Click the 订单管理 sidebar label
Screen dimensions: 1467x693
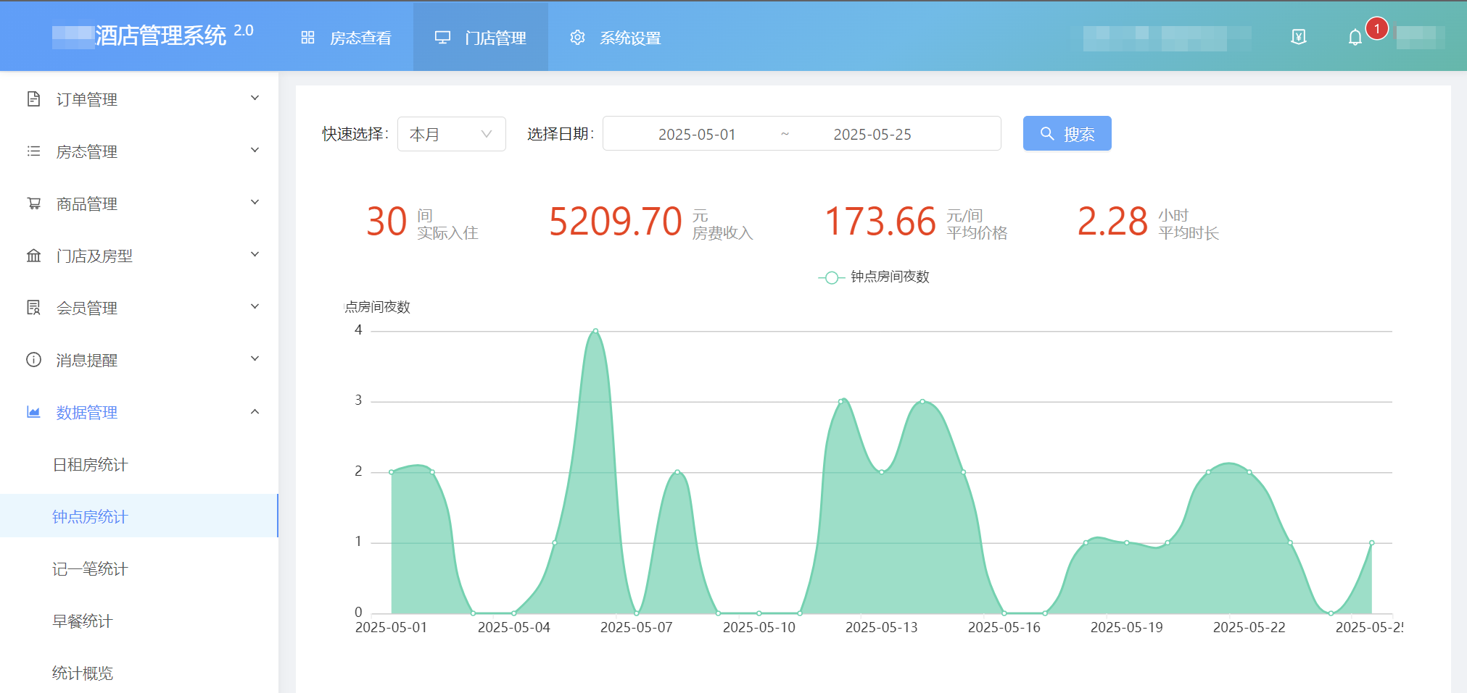click(87, 99)
